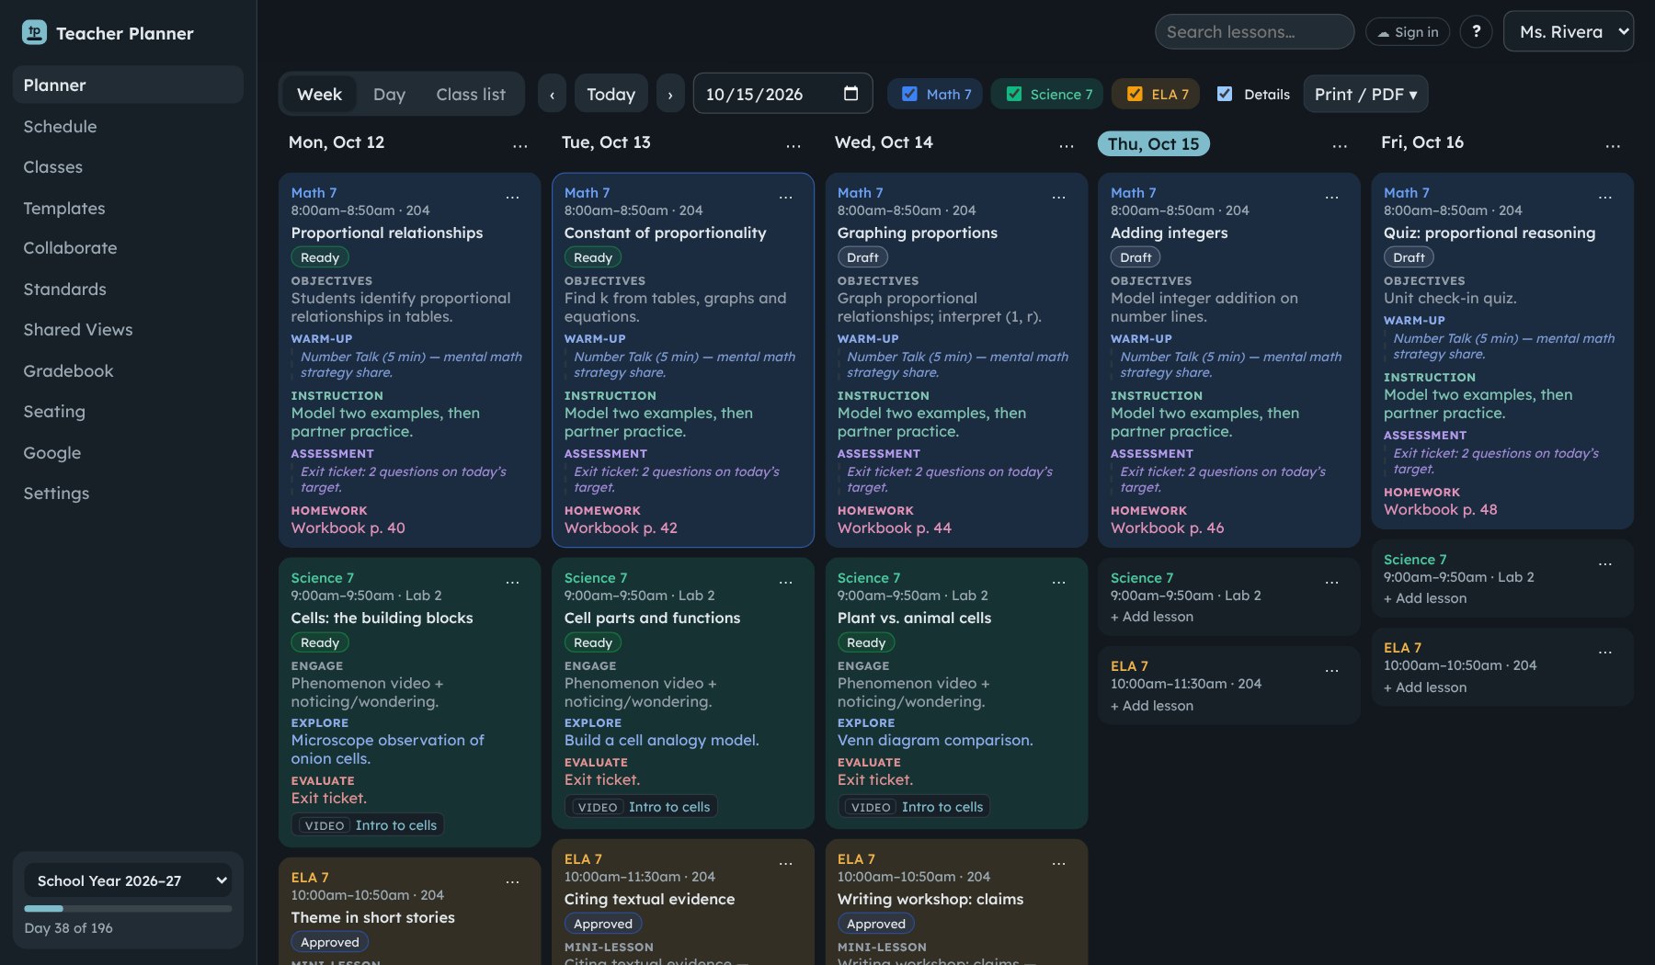Screen dimensions: 1655x965
Task: Switch to the Week view tab
Action: tap(319, 94)
